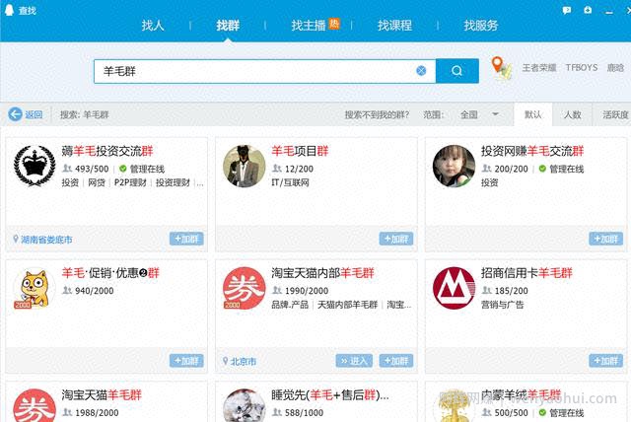Join 羊毛·促销·优惠群 with +加群
631x422 pixels.
[186, 361]
